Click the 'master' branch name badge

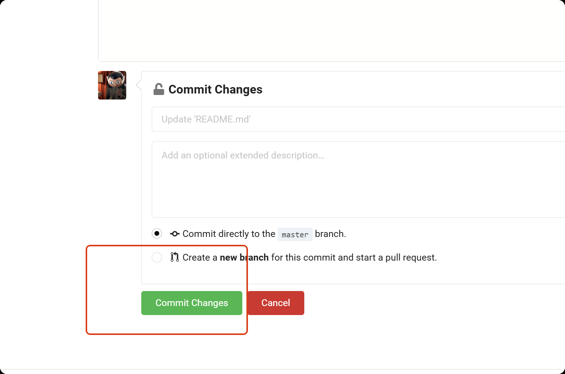point(295,234)
